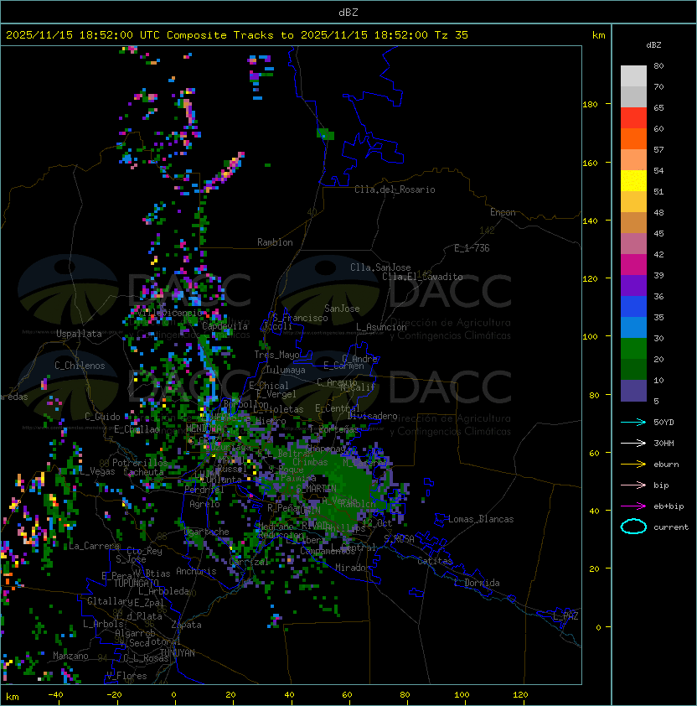
Task: Click the 'Manzano' map label
Action: click(x=70, y=656)
